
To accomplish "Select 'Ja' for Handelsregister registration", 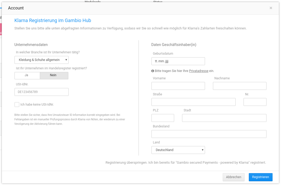I will coord(27,75).
